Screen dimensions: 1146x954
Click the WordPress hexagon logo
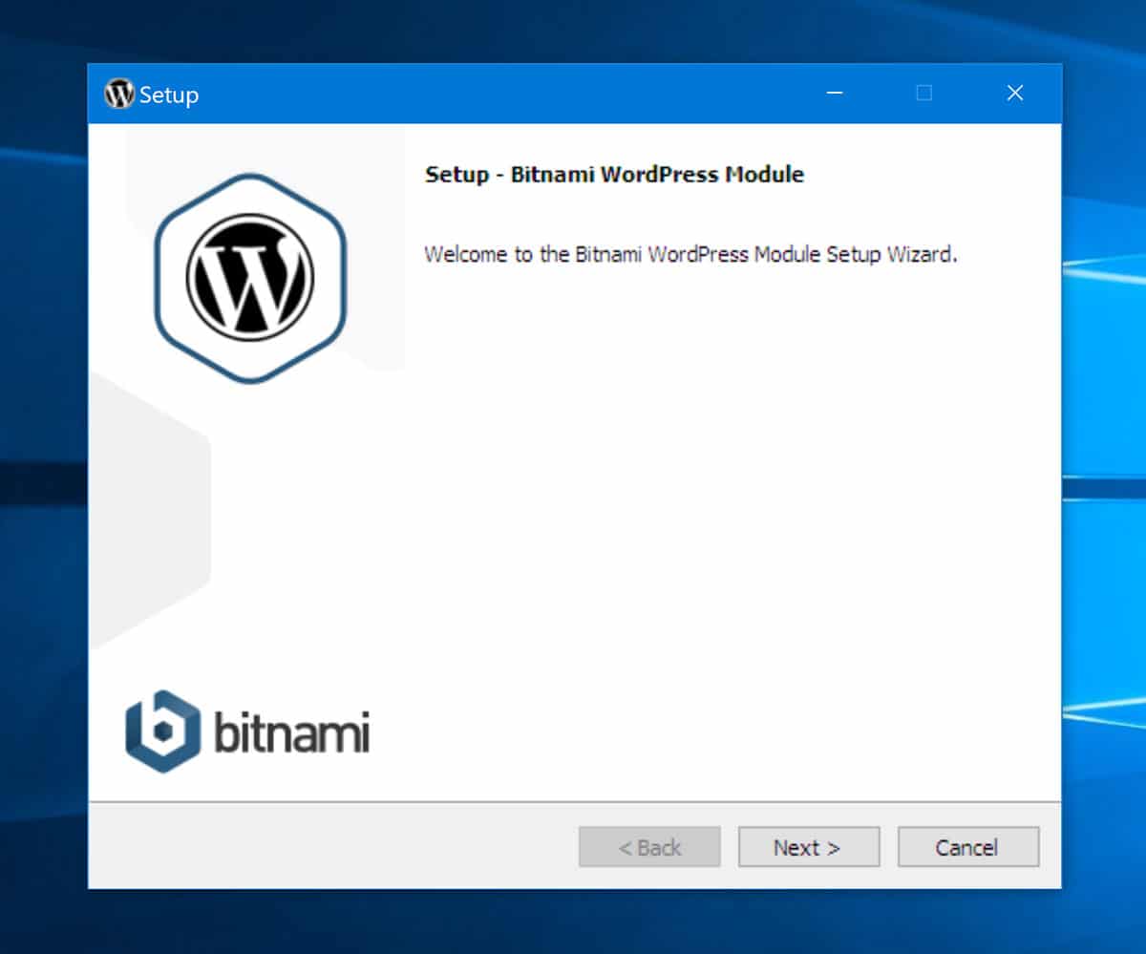(250, 278)
